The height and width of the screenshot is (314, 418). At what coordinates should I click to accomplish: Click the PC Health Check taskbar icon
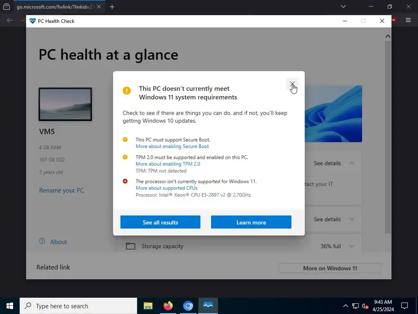point(208,306)
